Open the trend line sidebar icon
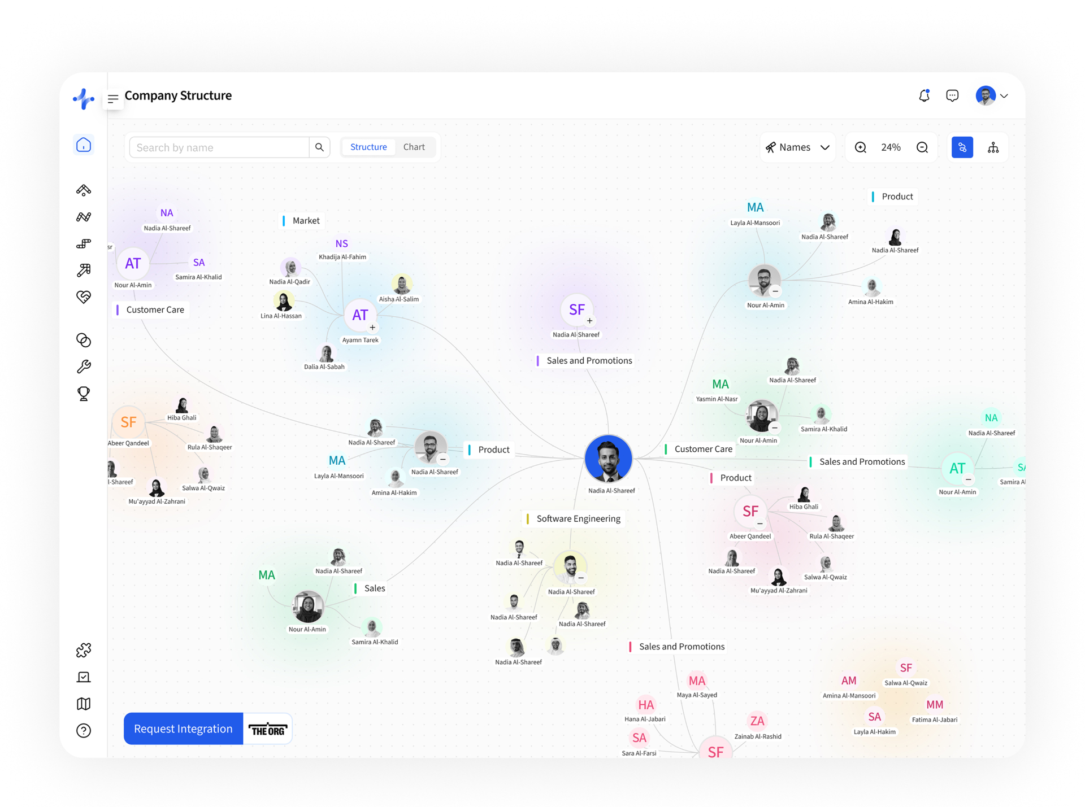Screen dimensions: 1085x807 (84, 217)
